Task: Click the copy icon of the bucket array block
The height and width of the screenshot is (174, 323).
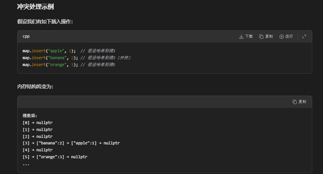Action: pos(295,102)
